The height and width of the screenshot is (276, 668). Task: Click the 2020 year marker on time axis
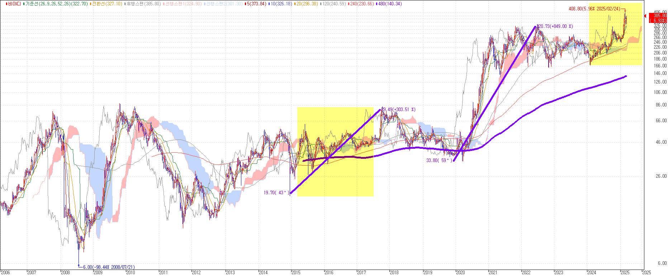click(461, 272)
